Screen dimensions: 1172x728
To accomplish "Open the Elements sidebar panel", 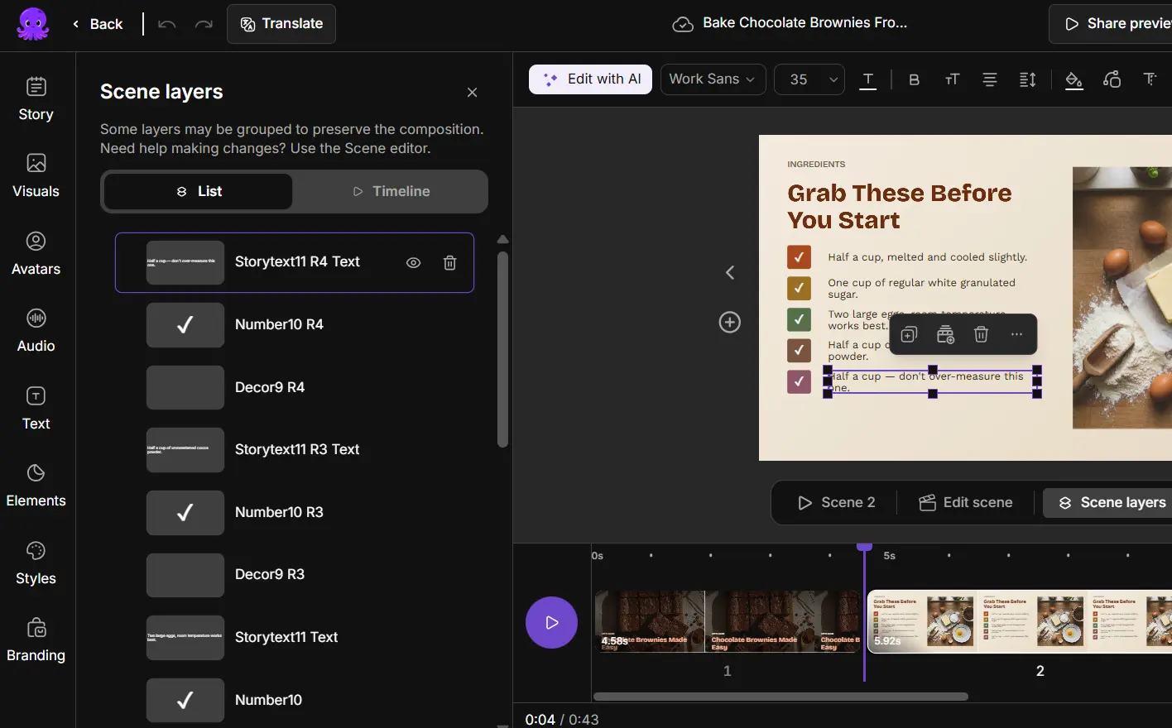I will pos(36,486).
